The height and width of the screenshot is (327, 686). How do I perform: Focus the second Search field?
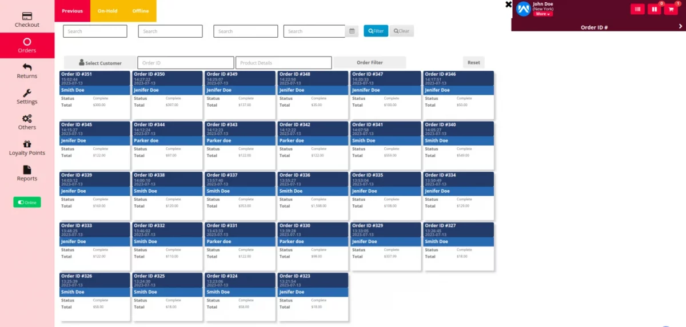pos(170,31)
